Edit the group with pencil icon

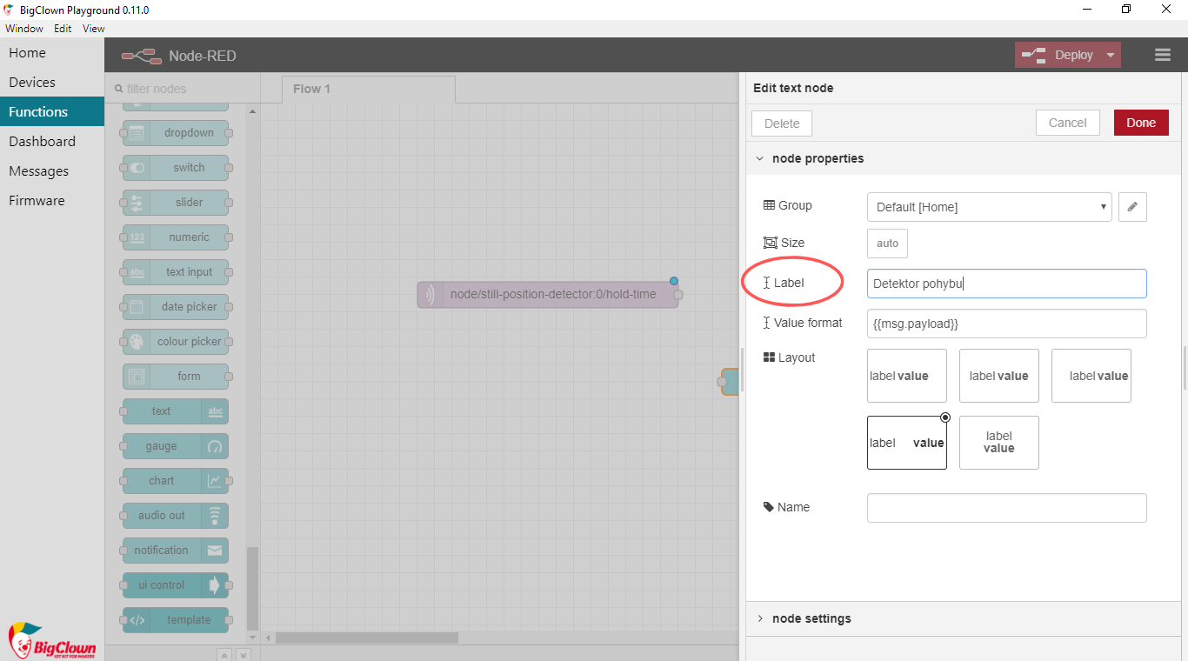(x=1132, y=207)
